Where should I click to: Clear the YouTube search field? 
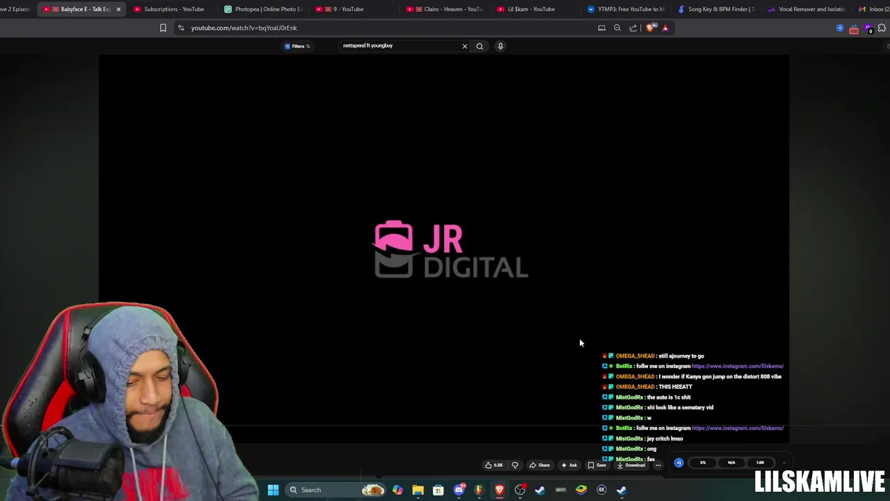(464, 46)
